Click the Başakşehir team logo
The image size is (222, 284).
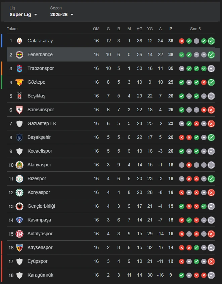tap(19, 137)
